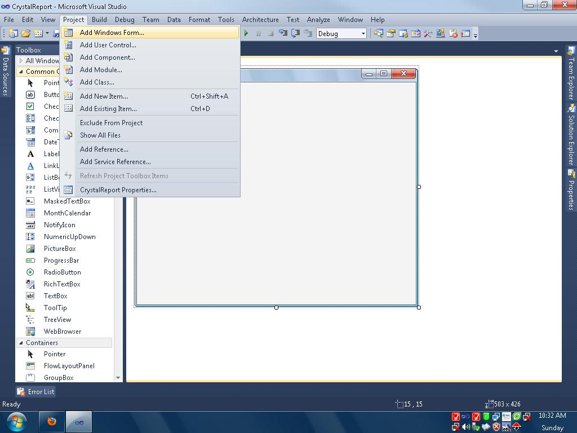Open the Build menu
The image size is (577, 433).
pyautogui.click(x=99, y=19)
